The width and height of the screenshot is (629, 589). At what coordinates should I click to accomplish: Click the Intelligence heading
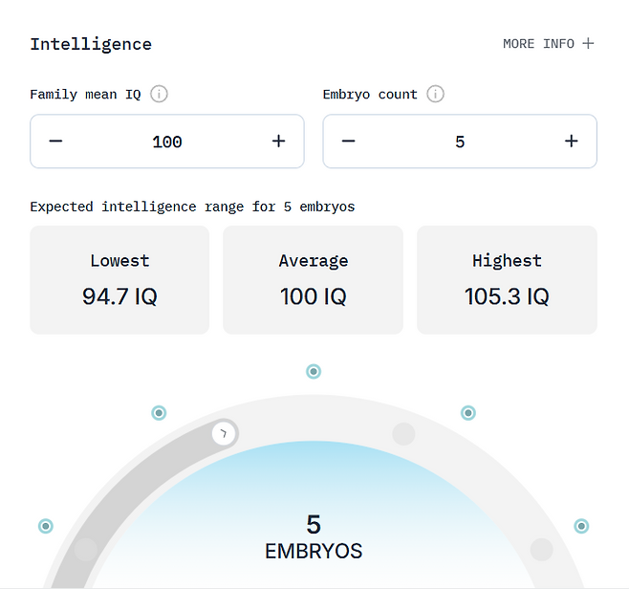pyautogui.click(x=91, y=45)
